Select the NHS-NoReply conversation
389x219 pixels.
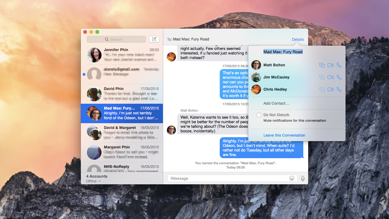pos(122,167)
